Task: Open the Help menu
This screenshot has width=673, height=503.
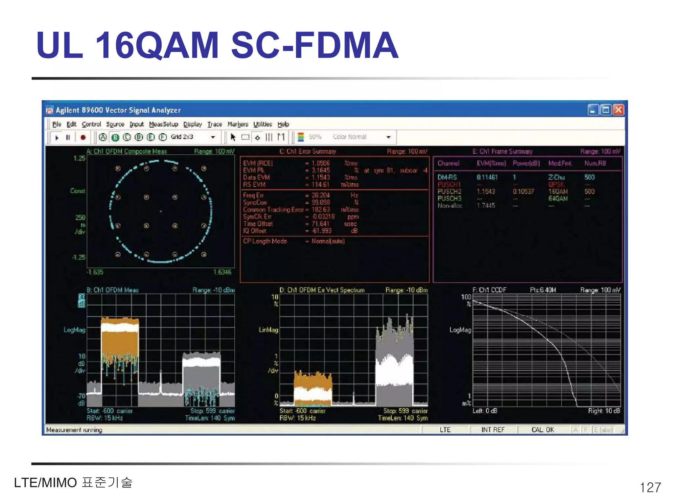Action: 283,124
